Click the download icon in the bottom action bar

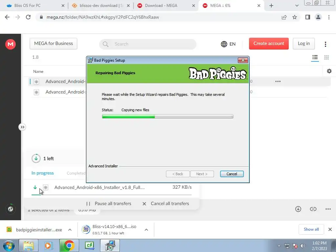point(298,209)
